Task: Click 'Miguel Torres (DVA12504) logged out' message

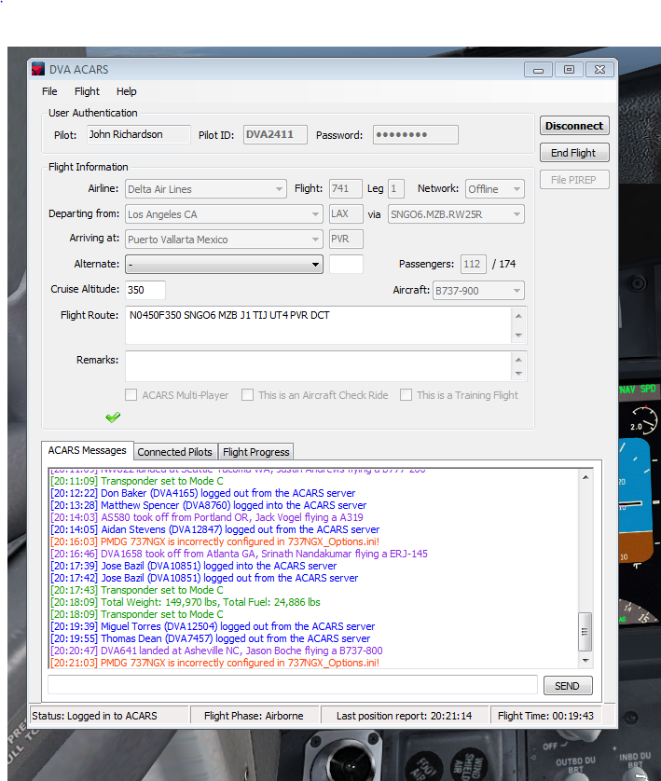Action: (213, 626)
